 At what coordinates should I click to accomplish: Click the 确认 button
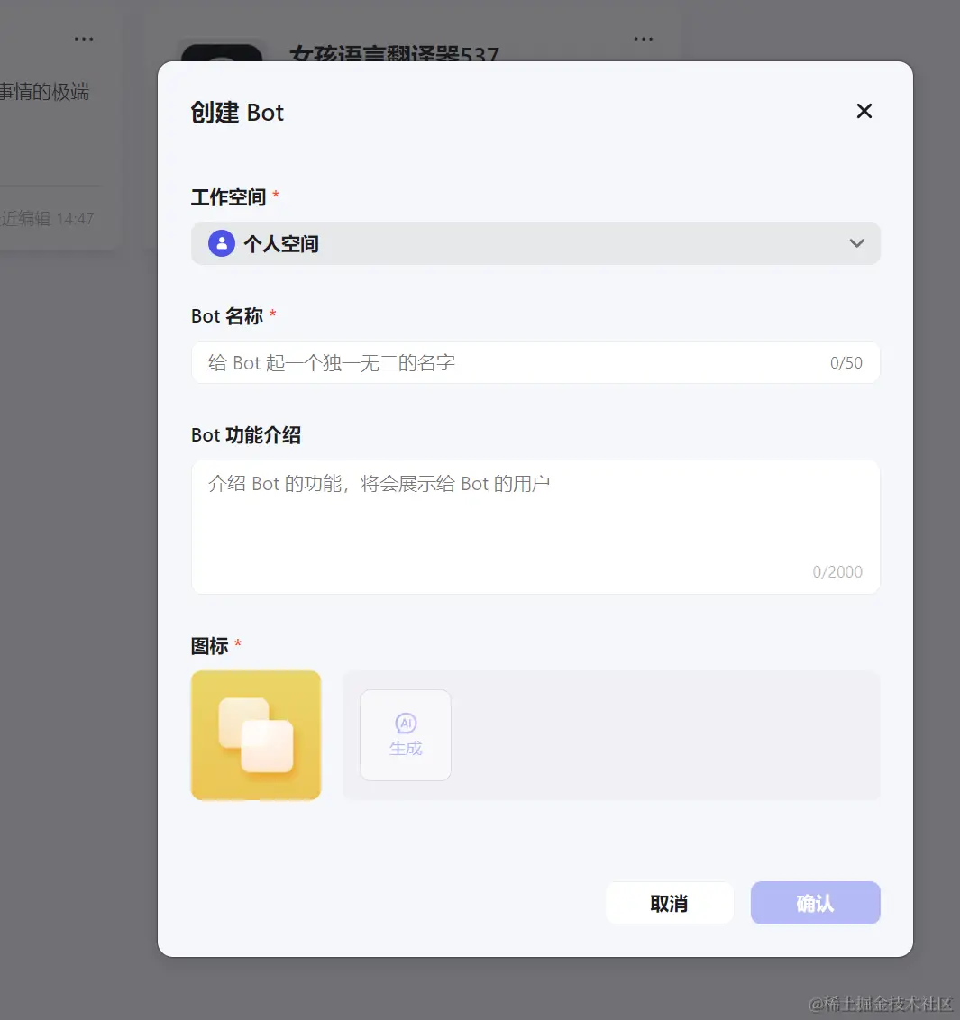coord(815,903)
